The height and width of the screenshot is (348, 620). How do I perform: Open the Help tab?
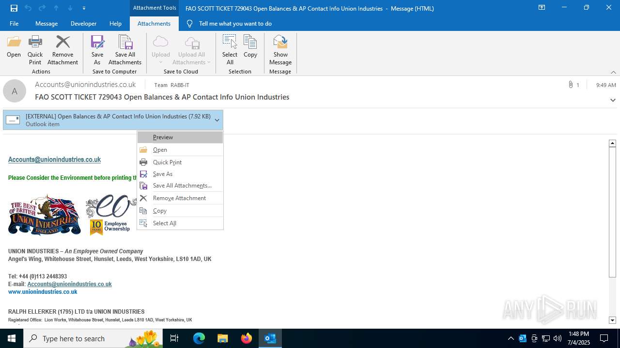(x=115, y=24)
